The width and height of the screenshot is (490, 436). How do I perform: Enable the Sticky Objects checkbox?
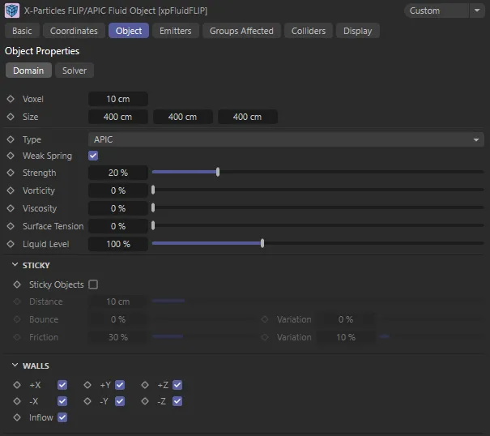[x=93, y=284]
